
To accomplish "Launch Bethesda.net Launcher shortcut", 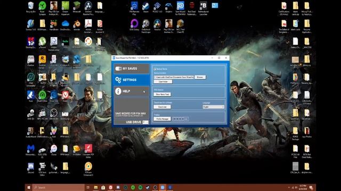I will (204, 8).
